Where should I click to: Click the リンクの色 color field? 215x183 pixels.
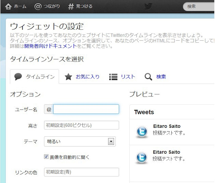81,172
